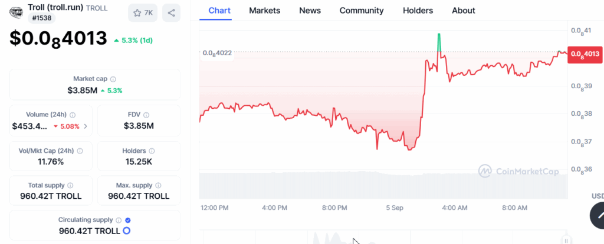This screenshot has height=244, width=604.
Task: Click the Total supply info icon
Action: (70, 185)
